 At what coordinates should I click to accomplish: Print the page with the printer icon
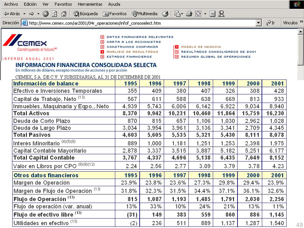[189, 14]
